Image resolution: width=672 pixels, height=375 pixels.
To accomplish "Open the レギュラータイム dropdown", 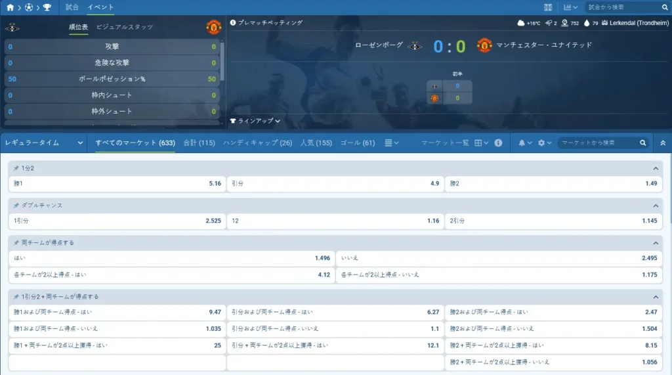I will [44, 143].
